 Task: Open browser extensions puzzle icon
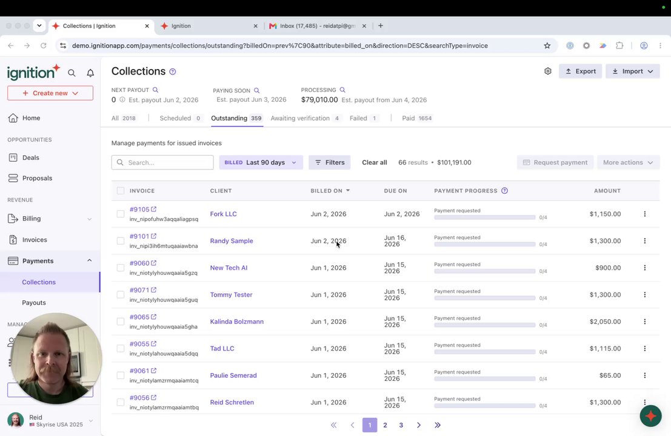point(619,46)
